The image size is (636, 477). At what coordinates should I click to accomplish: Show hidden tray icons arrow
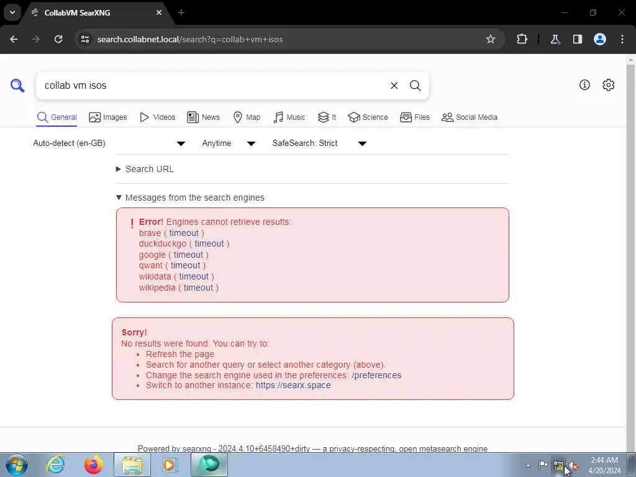pyautogui.click(x=528, y=465)
